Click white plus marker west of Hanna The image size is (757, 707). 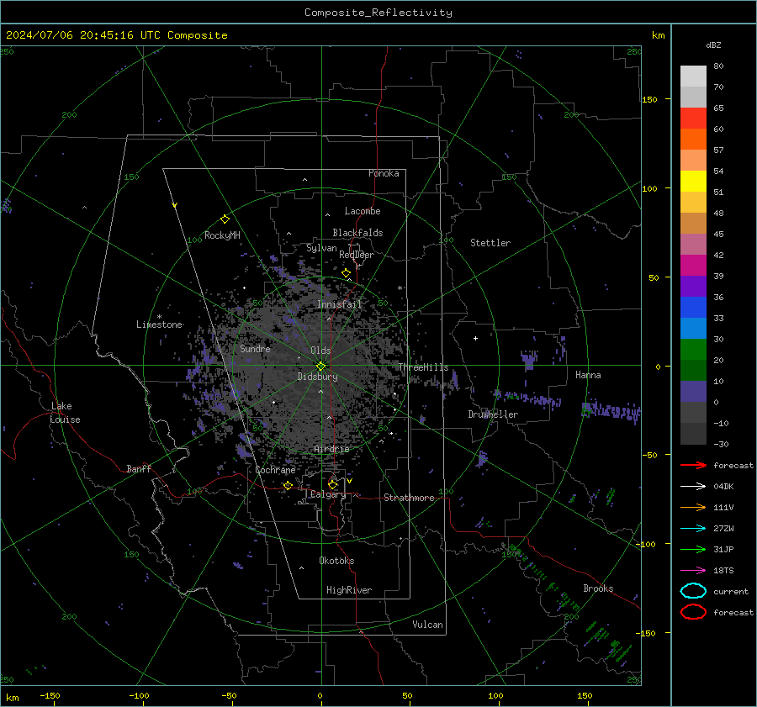pos(475,338)
